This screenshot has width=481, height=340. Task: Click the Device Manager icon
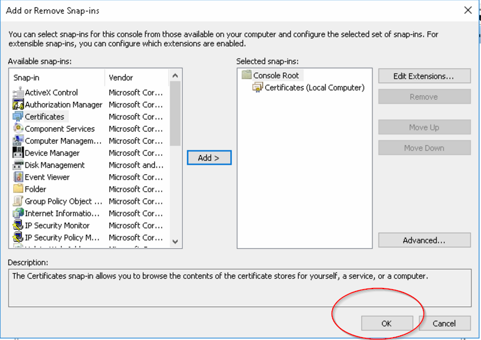point(18,153)
